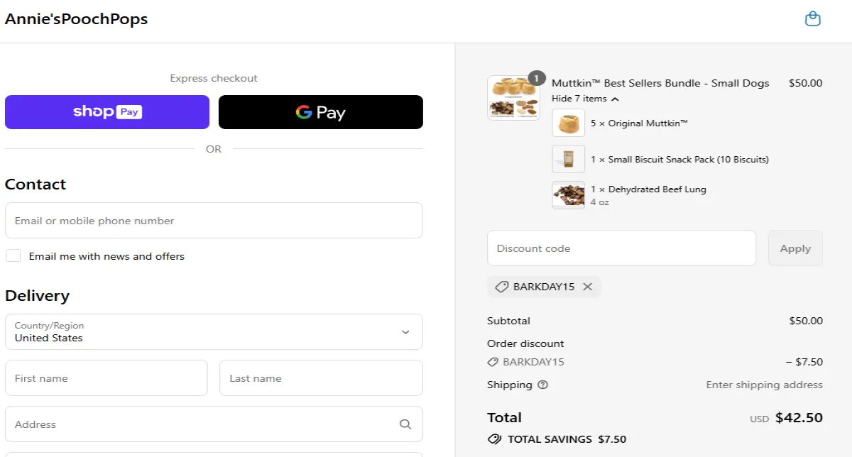Remove the BARKDAY15 discount with the X

587,287
